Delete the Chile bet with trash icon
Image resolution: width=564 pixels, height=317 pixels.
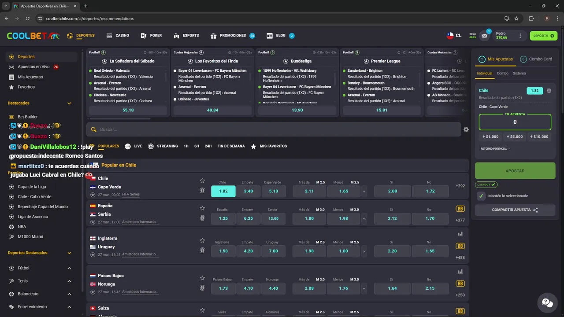[549, 91]
